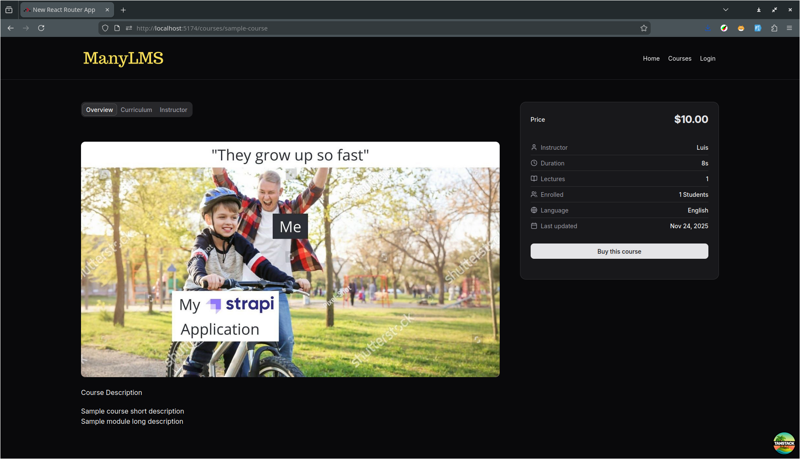The image size is (800, 459).
Task: Select the Overview tab
Action: (99, 109)
